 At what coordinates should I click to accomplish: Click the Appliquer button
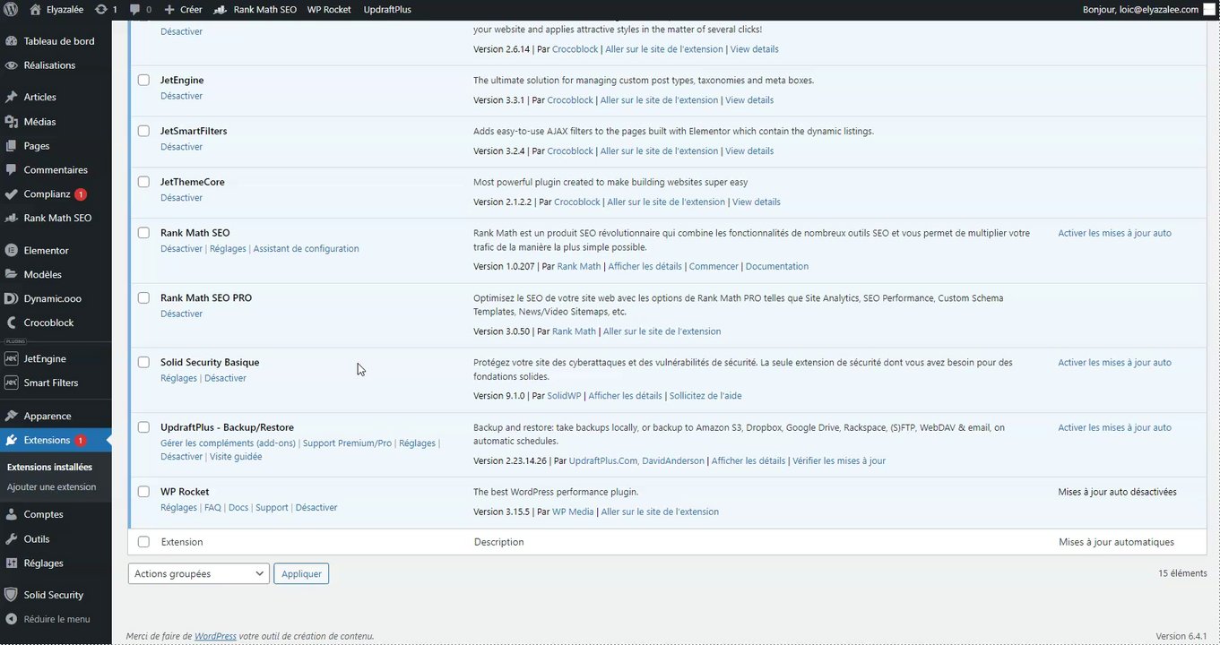[x=301, y=573]
